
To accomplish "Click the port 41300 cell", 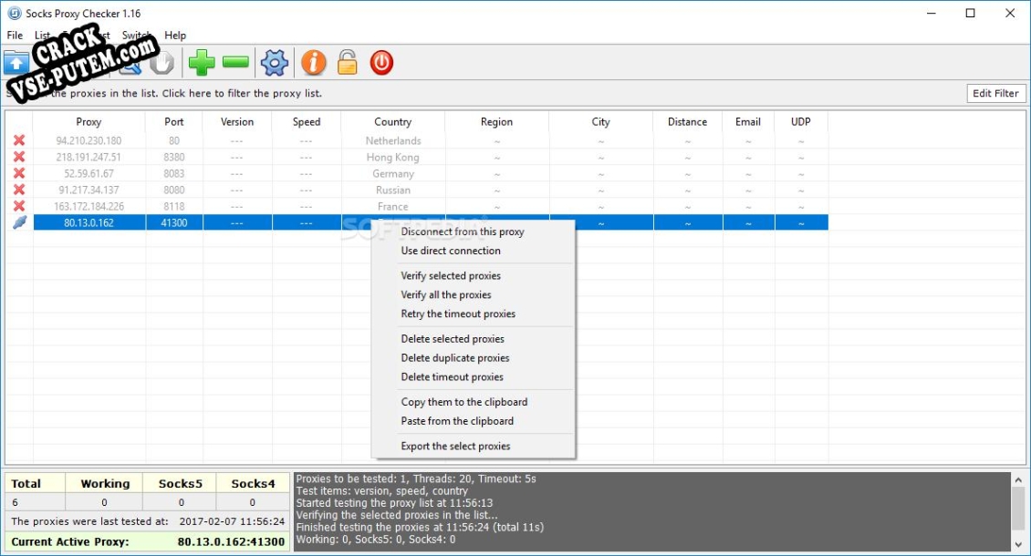I will (174, 222).
